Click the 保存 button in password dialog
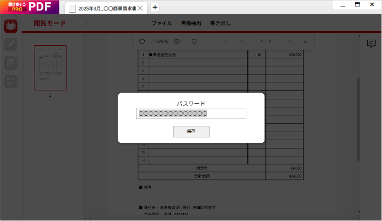Image resolution: width=382 pixels, height=221 pixels. [x=191, y=132]
